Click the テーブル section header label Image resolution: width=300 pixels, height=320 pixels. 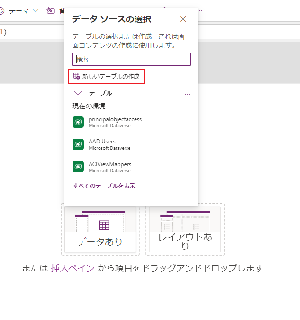[x=100, y=93]
